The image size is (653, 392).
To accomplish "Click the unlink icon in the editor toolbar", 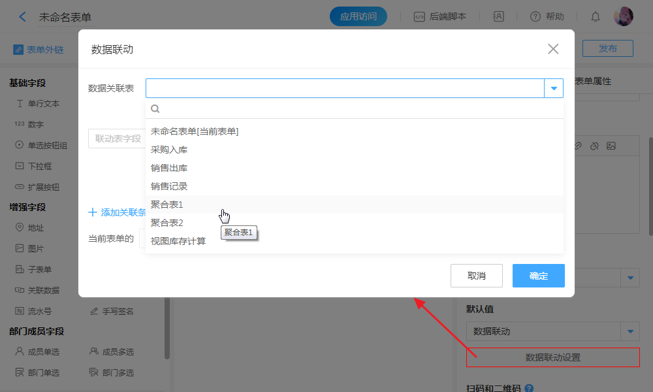I will pos(594,146).
